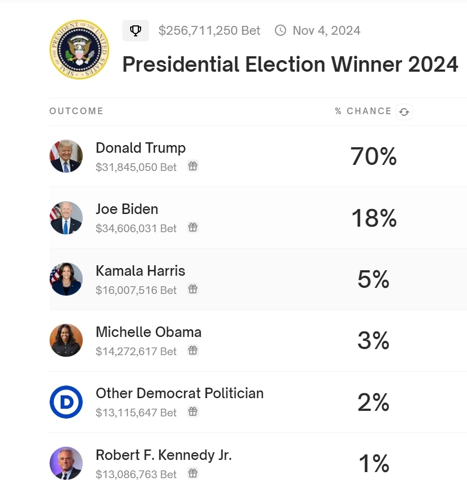Viewport: 467px width, 498px height.
Task: Click the trophy icon near the bet total
Action: coord(136,31)
